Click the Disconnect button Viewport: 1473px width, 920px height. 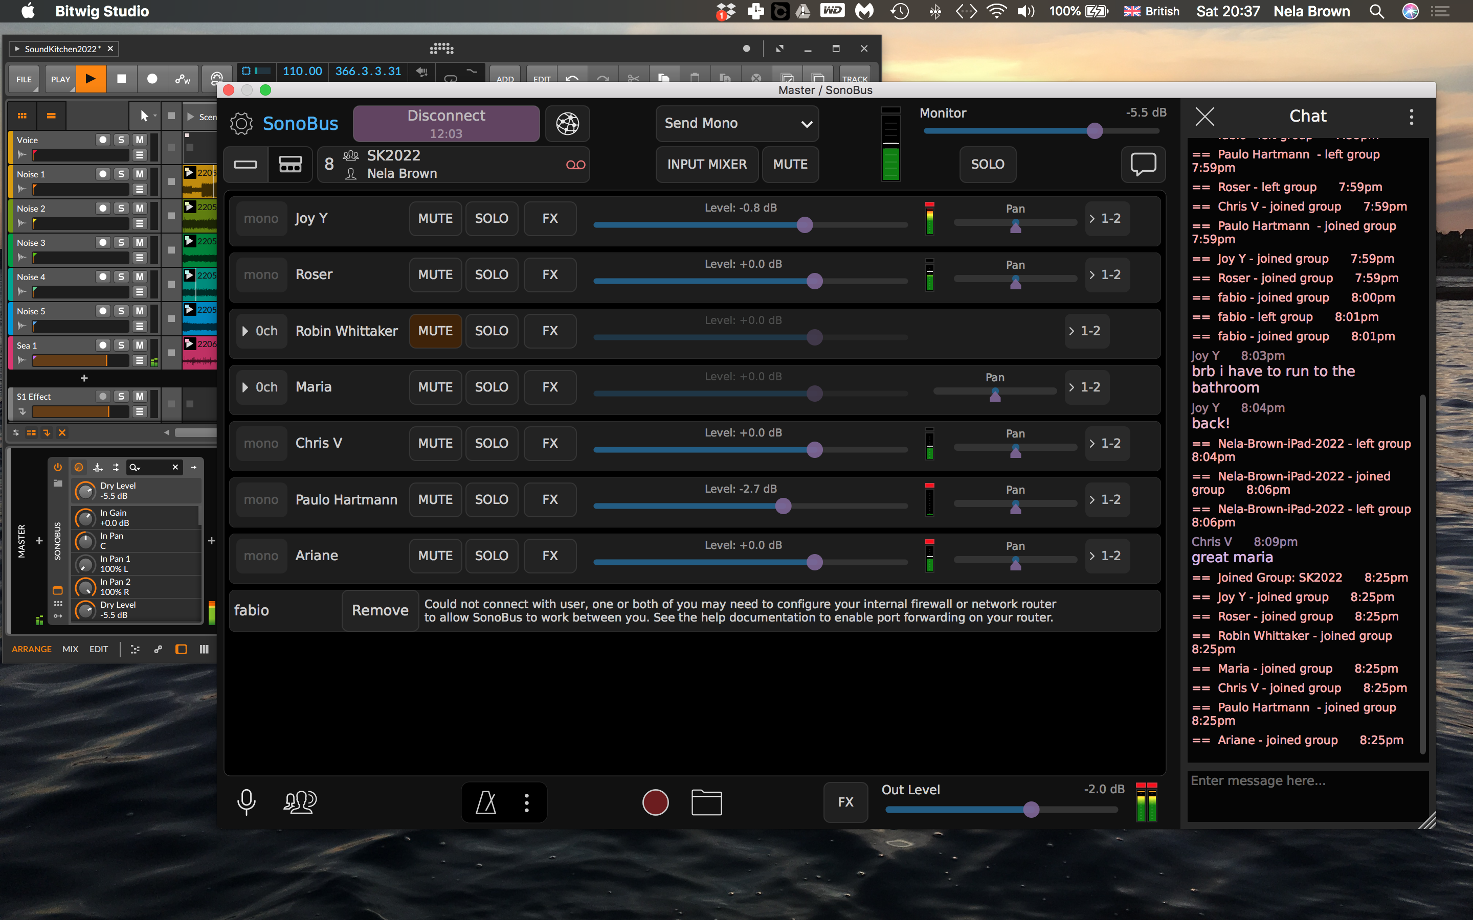pyautogui.click(x=445, y=124)
